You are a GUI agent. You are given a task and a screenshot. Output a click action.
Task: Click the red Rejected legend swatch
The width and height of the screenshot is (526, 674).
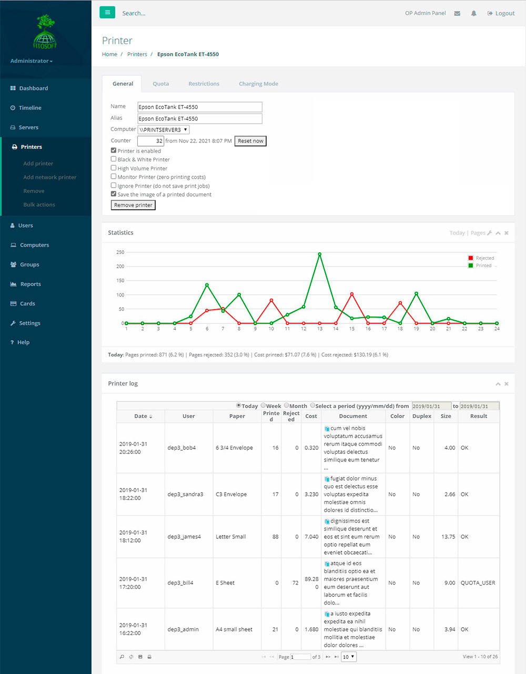pyautogui.click(x=471, y=258)
